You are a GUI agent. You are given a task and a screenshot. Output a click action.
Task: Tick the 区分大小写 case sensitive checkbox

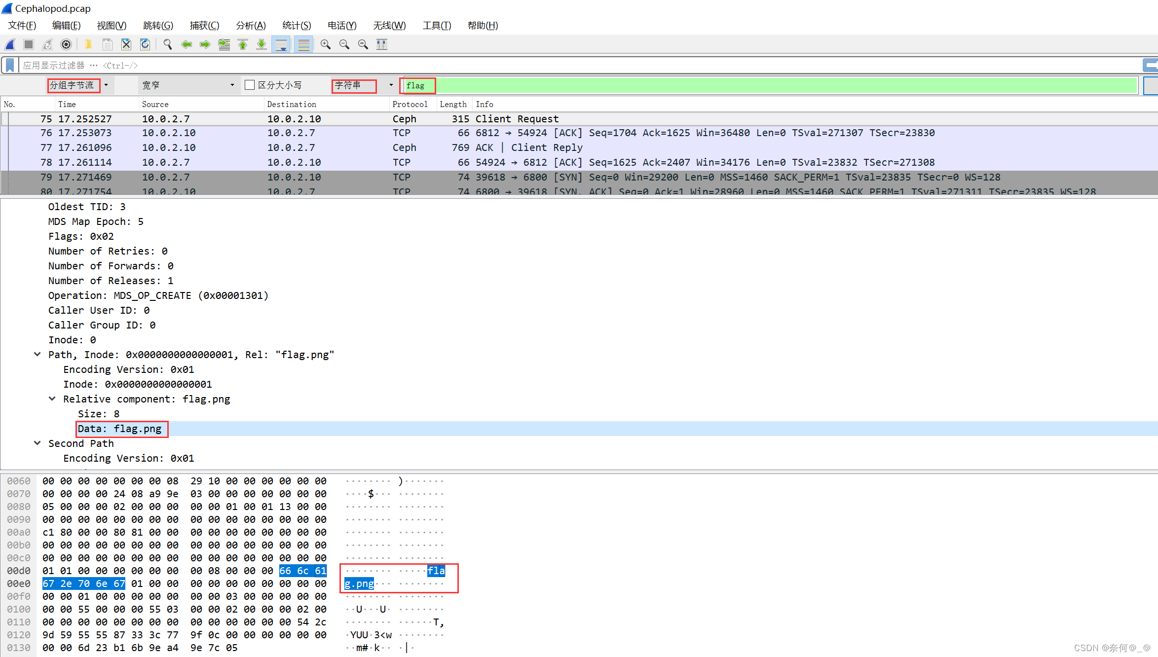tap(250, 85)
